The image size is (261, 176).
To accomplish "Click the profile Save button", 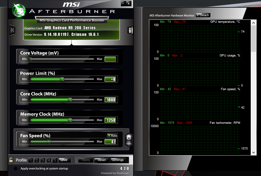I will click(x=65, y=160).
